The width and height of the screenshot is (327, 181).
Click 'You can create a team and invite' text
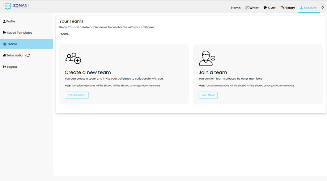coord(114,79)
